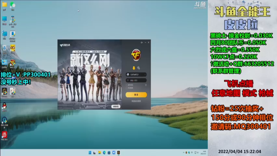
Task: Open File Explorer from the taskbar
Action: [99, 153]
